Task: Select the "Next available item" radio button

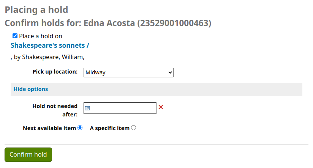Action: (80, 128)
